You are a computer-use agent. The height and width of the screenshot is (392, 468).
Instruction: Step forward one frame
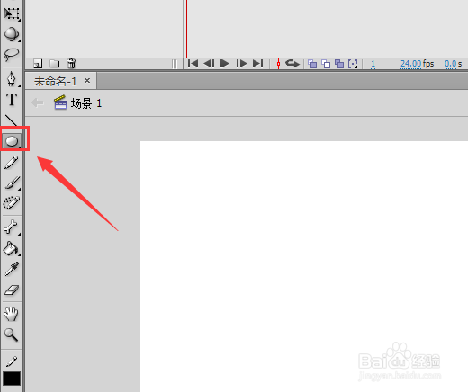(241, 64)
